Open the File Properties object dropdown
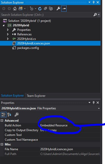105x164 pixels. click(x=99, y=108)
